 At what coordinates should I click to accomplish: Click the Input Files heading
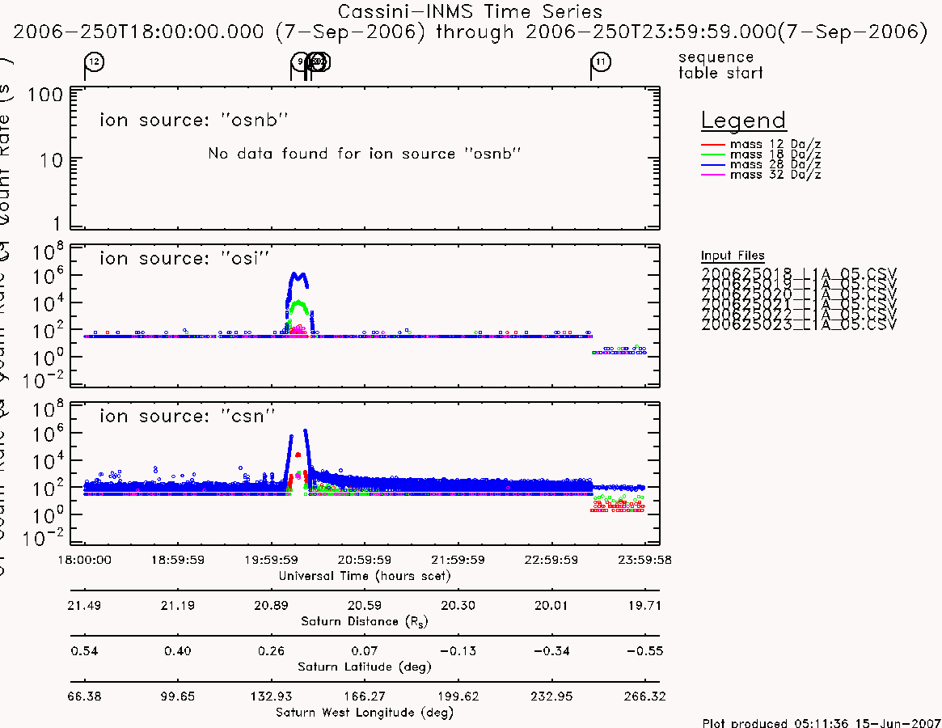point(733,256)
